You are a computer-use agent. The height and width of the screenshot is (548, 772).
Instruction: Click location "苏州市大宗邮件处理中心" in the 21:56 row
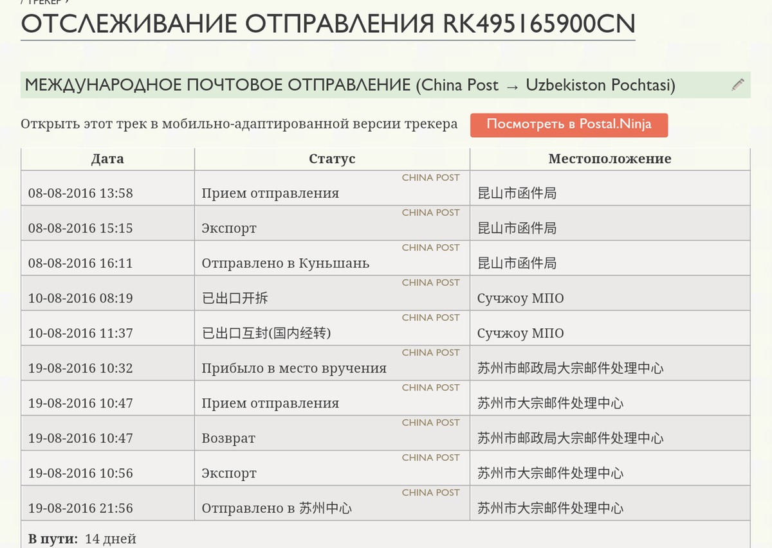[x=551, y=508]
